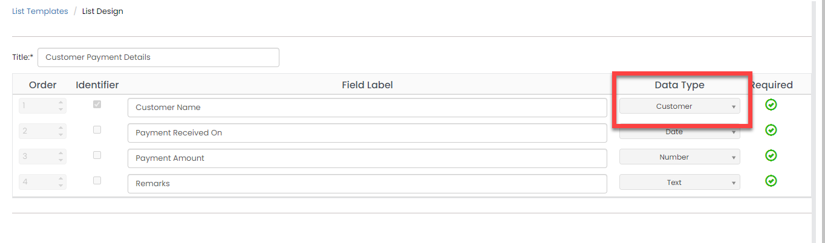The image size is (825, 243).
Task: Click the vertical scrollbar on the right
Action: pos(815,121)
